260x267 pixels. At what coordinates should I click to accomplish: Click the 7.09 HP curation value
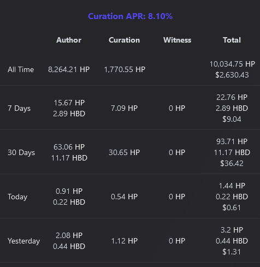tap(125, 108)
